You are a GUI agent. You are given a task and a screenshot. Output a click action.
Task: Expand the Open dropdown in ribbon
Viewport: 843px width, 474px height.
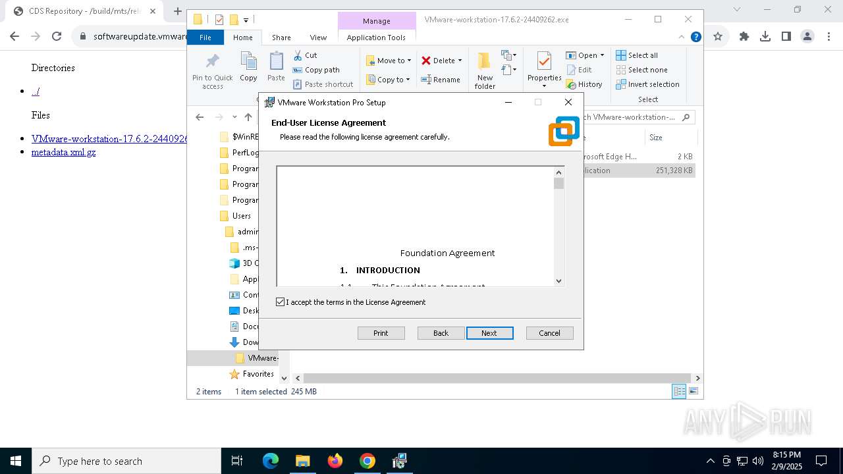pos(602,55)
